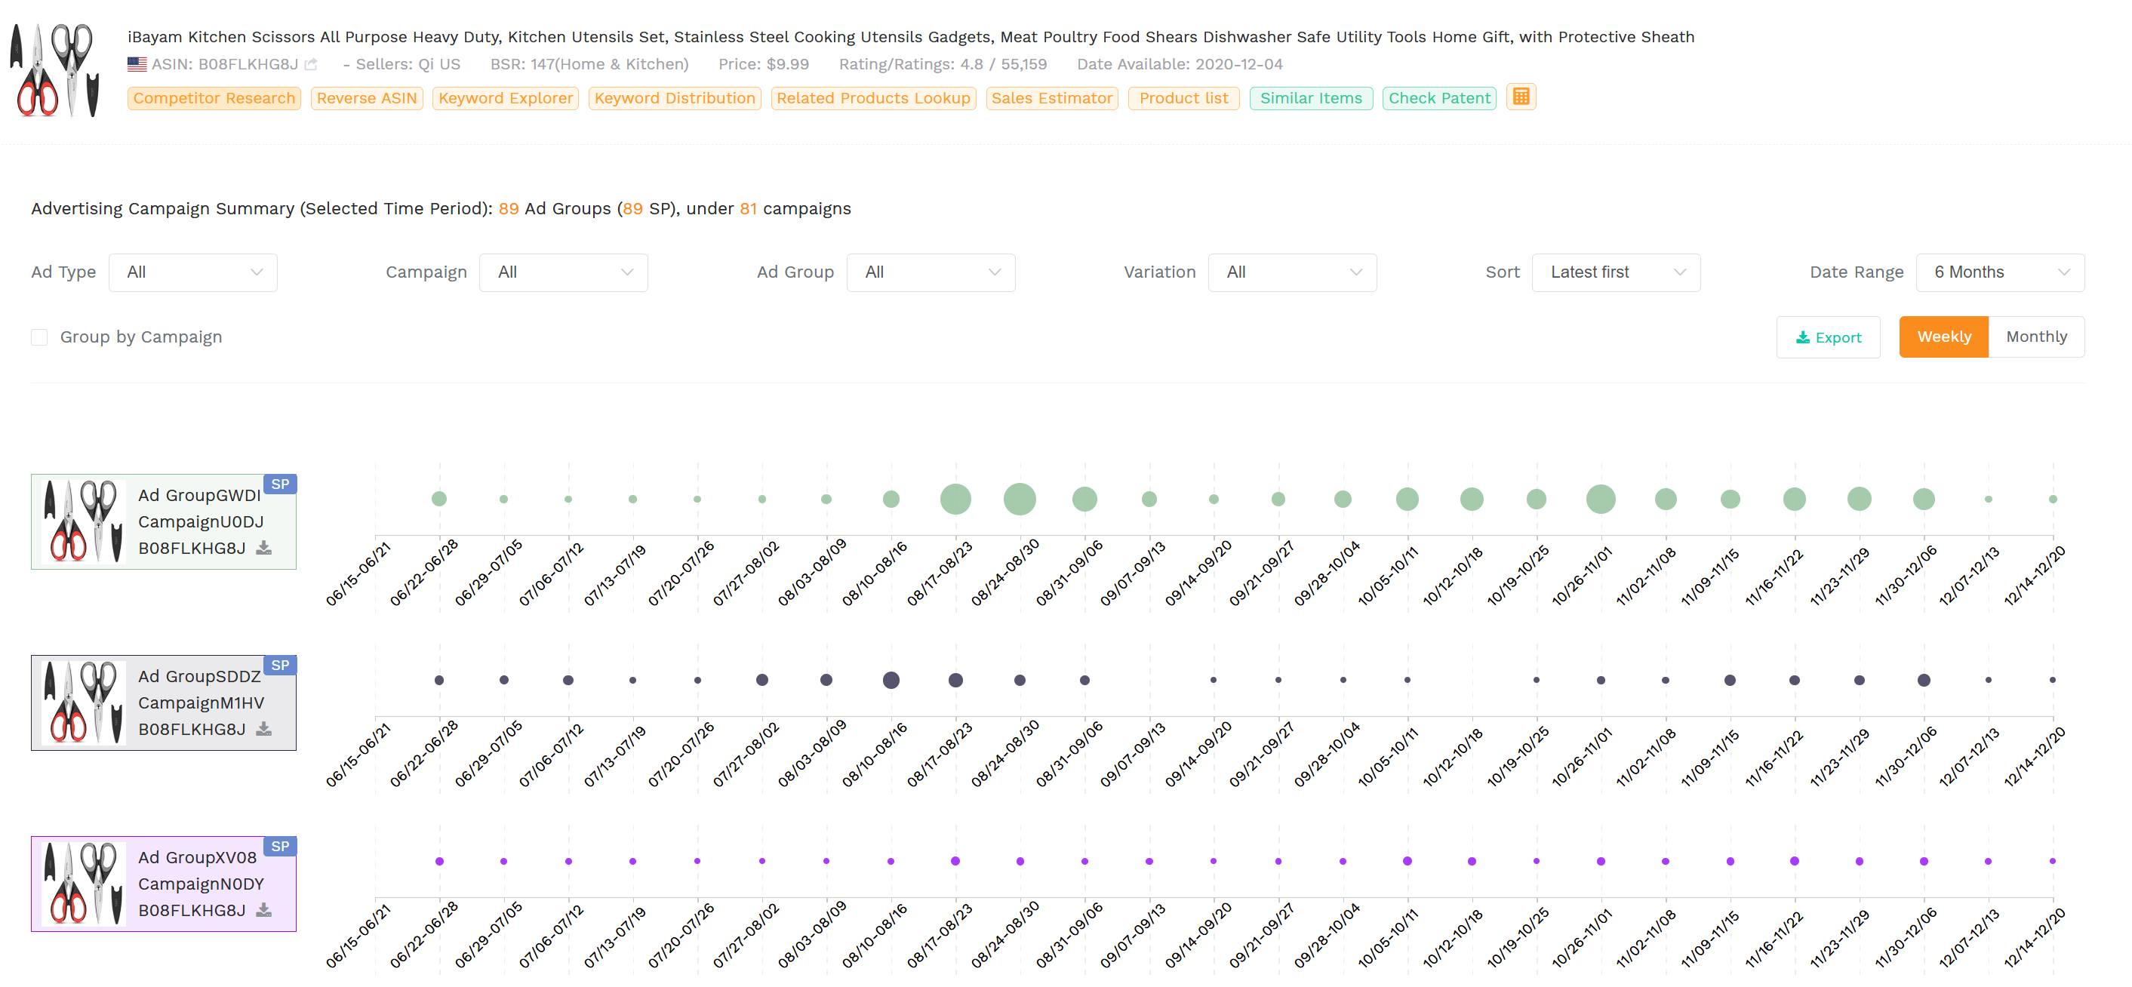Change Sort from Latest first
The width and height of the screenshot is (2132, 987).
click(x=1616, y=272)
